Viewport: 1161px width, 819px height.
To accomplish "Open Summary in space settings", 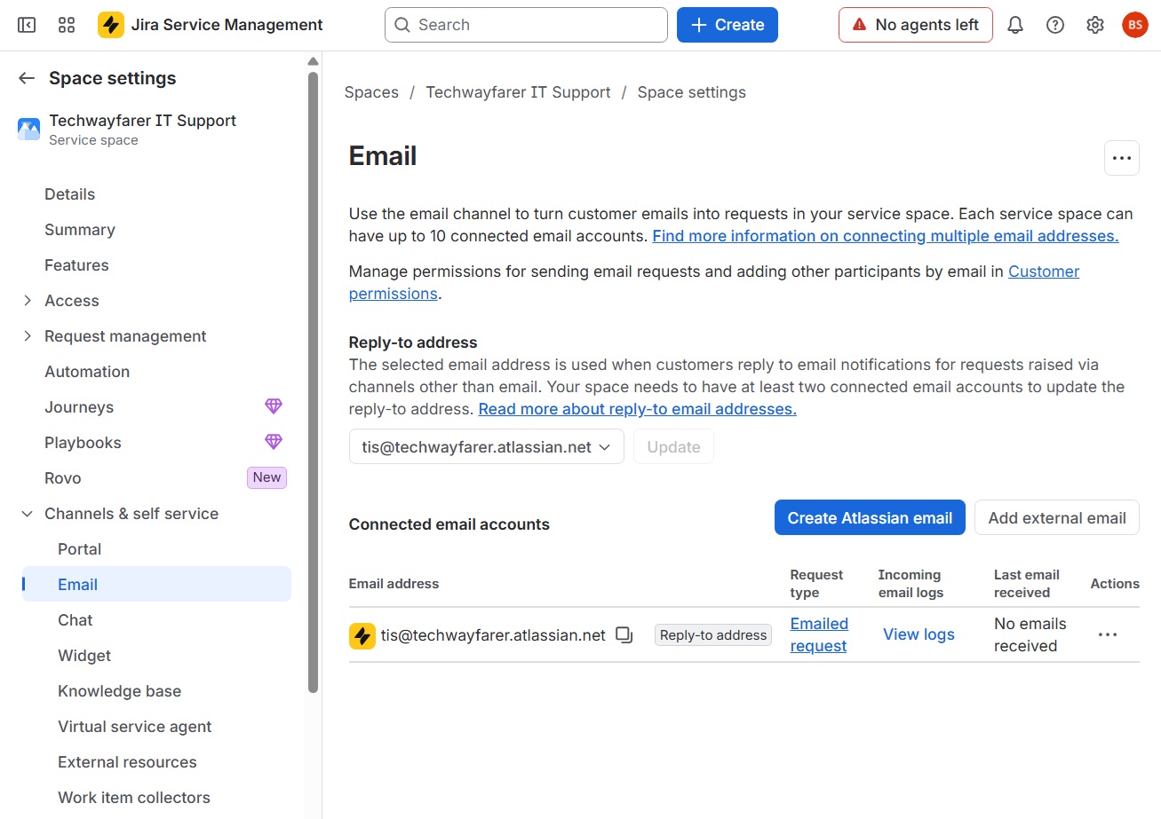I will [80, 230].
